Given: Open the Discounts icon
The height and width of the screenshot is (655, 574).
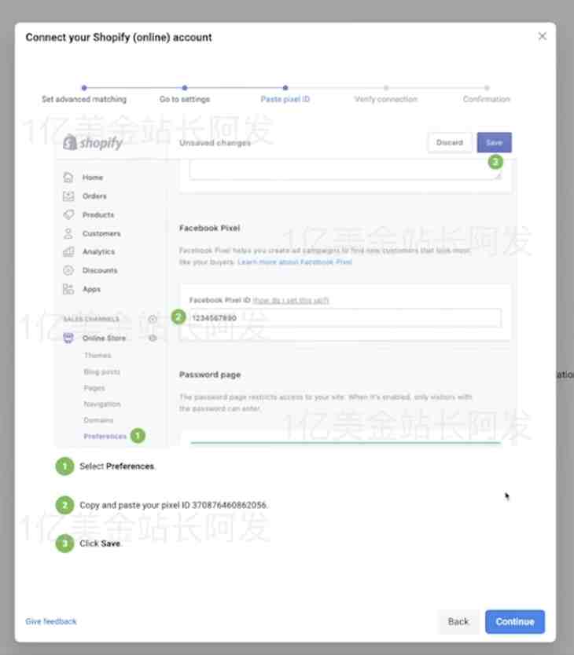Looking at the screenshot, I should tap(68, 270).
